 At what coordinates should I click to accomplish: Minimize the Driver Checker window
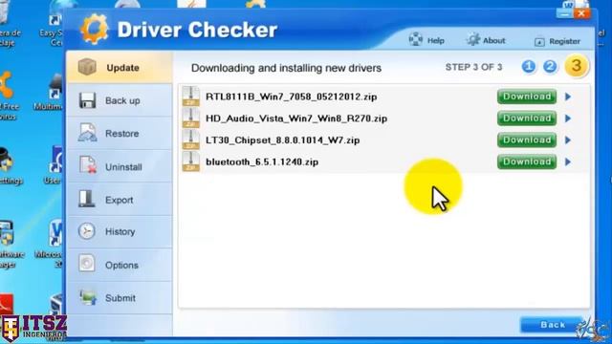(x=564, y=14)
